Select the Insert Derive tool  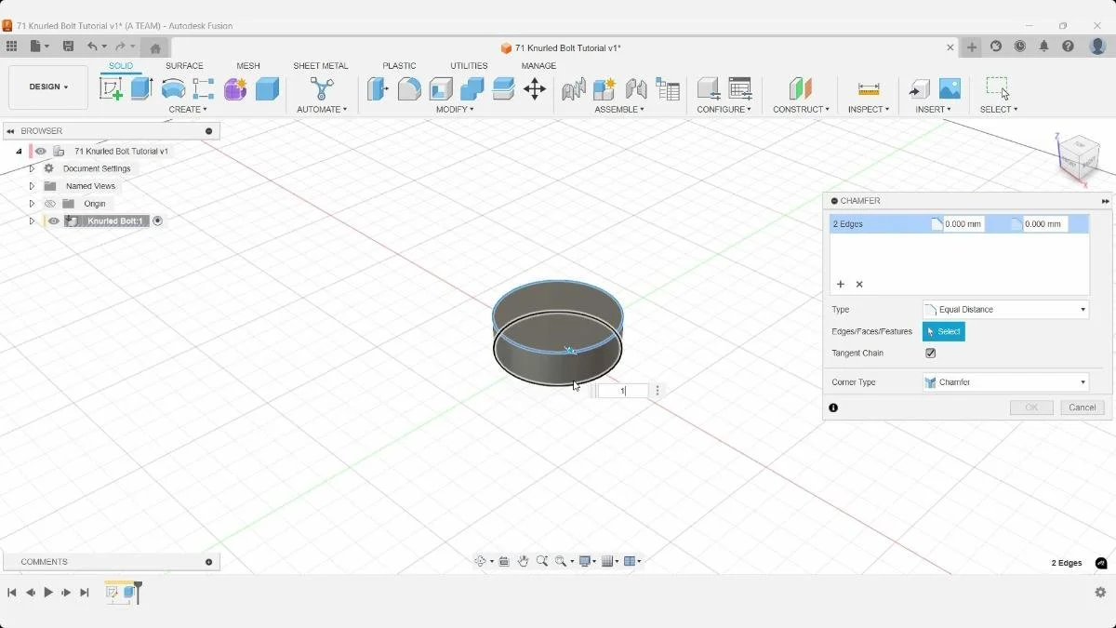[x=919, y=88]
